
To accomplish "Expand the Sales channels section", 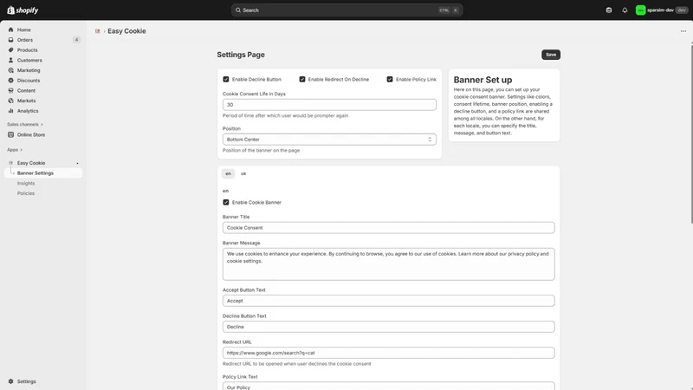I will tap(25, 124).
